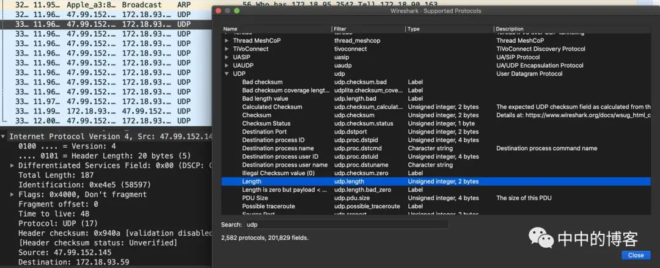The width and height of the screenshot is (660, 268).
Task: Select the ARP Broadcast packet row
Action: [x=106, y=5]
